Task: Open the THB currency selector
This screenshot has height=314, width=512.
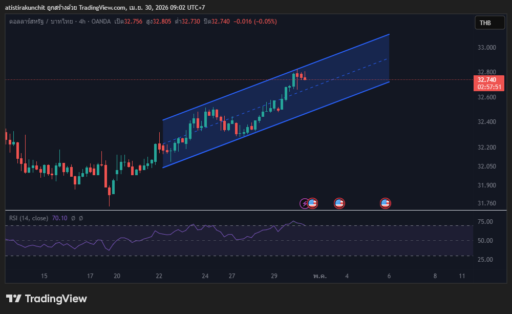Action: click(485, 23)
